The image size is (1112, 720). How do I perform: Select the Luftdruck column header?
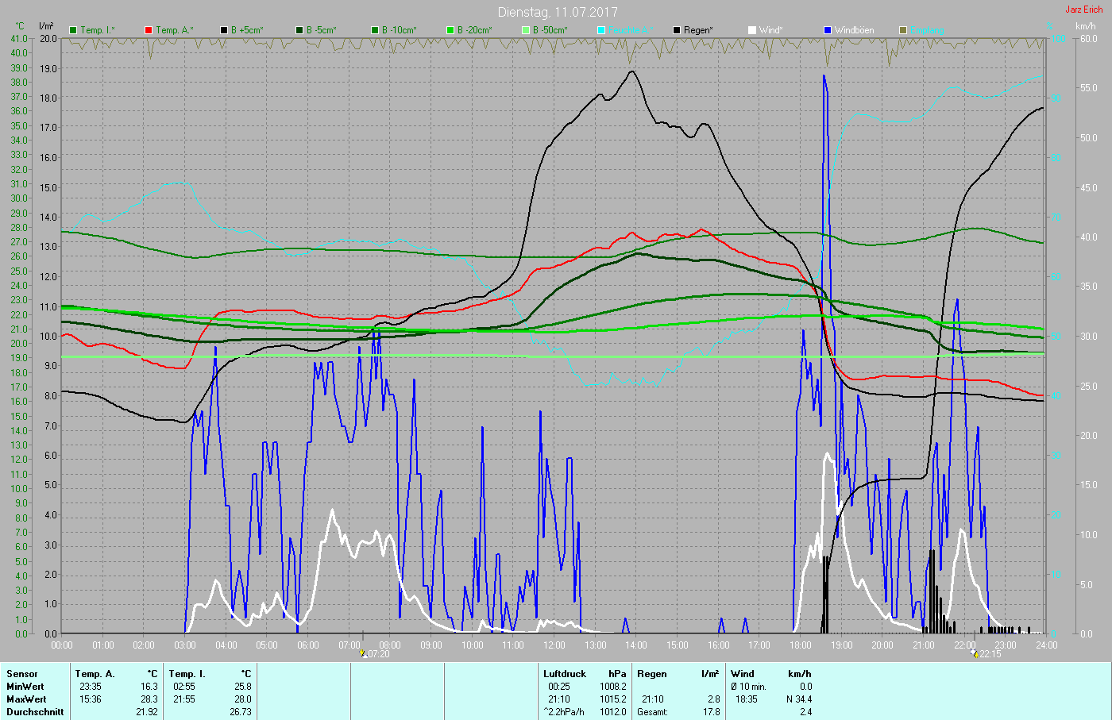coord(565,674)
